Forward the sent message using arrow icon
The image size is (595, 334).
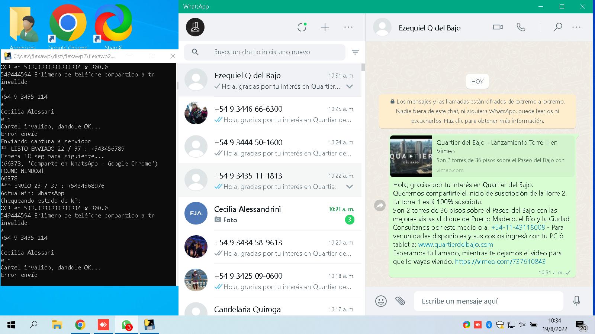click(x=380, y=205)
